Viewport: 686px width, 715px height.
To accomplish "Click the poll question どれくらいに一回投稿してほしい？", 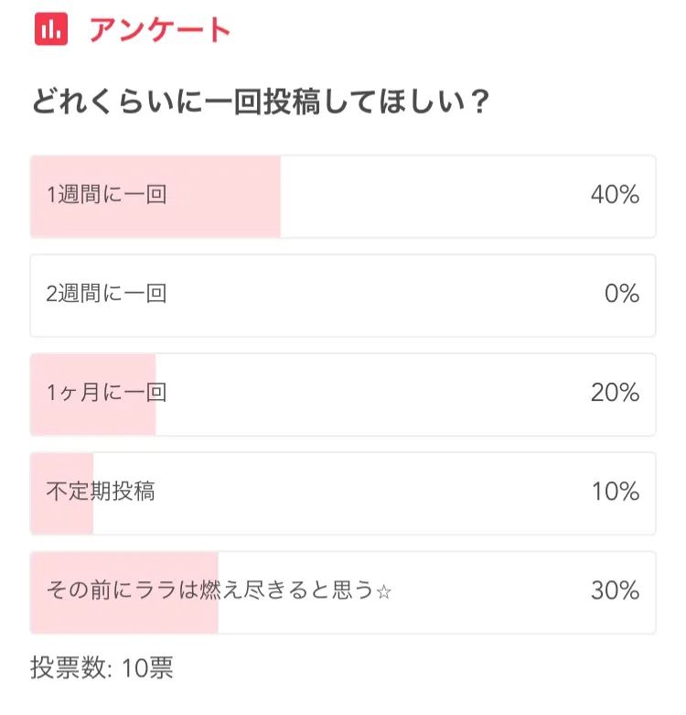I will [260, 102].
